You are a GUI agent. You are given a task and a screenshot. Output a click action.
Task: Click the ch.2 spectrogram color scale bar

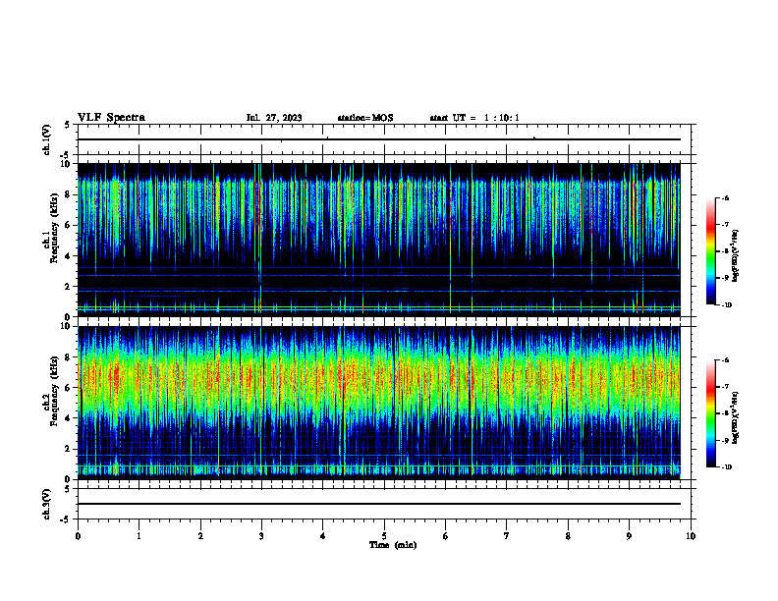[710, 413]
